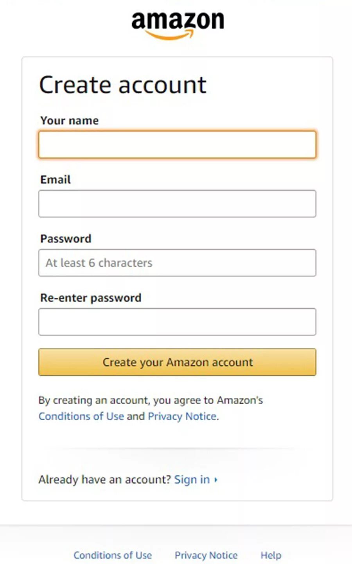Click the Re-enter password label
The image size is (352, 564).
(x=91, y=298)
